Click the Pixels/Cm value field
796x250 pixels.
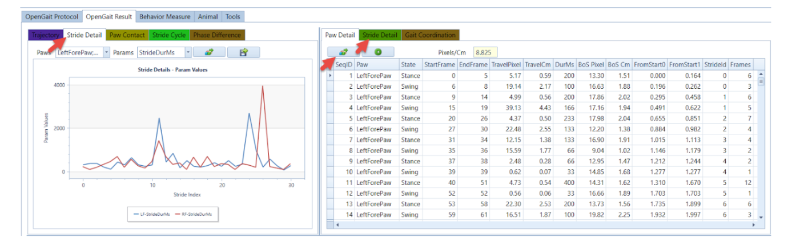pyautogui.click(x=486, y=52)
